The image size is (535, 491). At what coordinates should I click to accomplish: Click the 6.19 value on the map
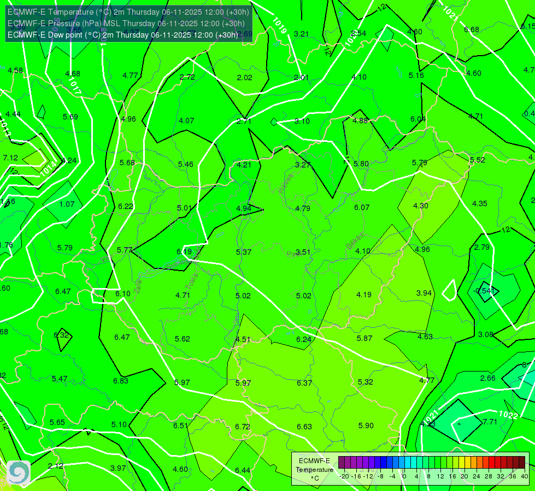tap(184, 252)
